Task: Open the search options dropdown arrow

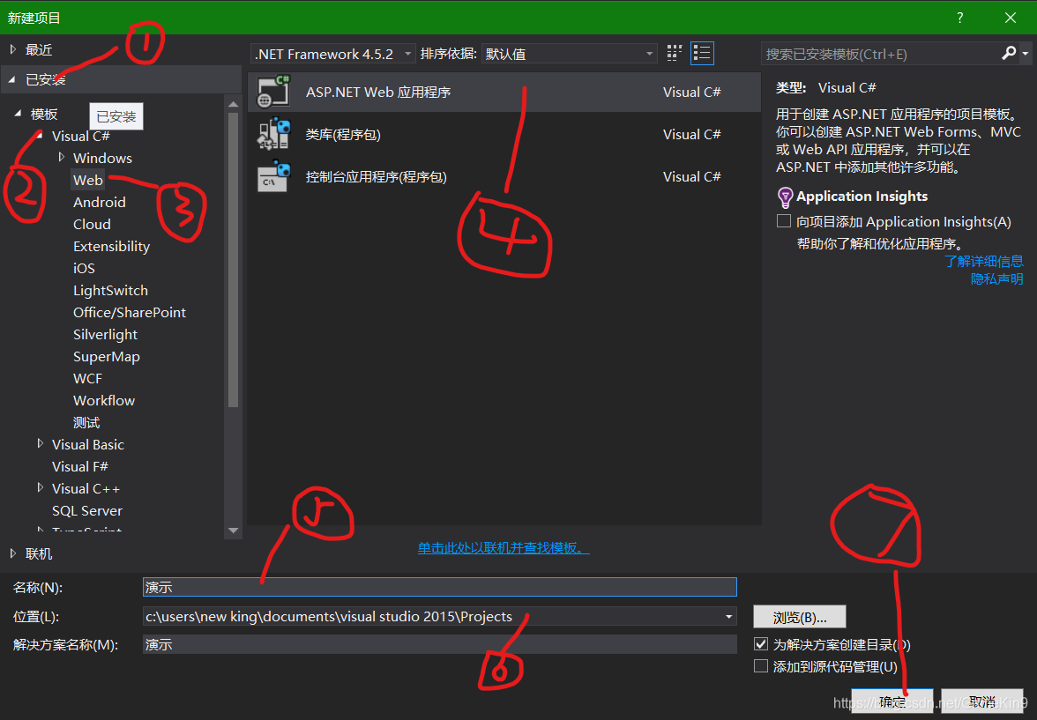Action: 1025,53
